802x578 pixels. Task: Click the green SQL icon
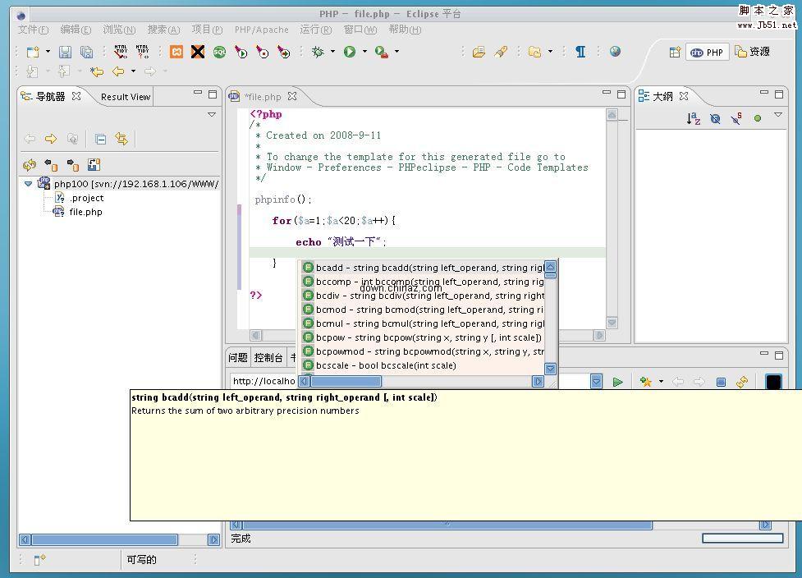pyautogui.click(x=219, y=52)
